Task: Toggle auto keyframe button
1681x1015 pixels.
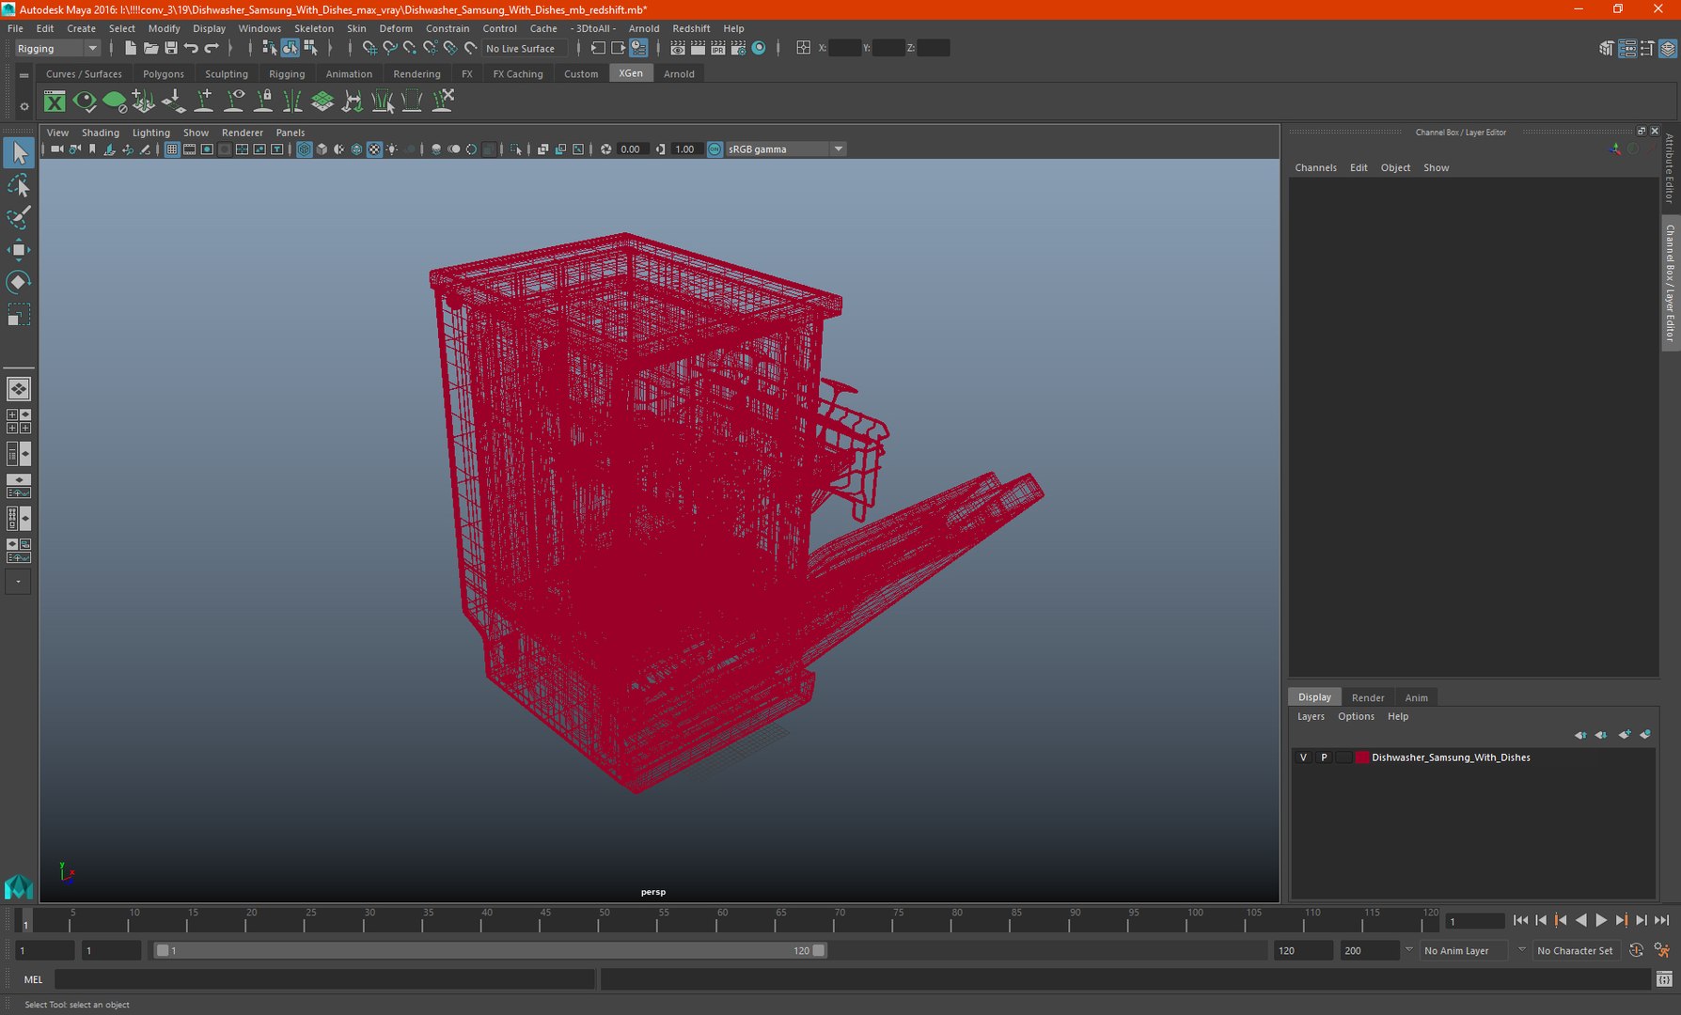Action: [1636, 950]
